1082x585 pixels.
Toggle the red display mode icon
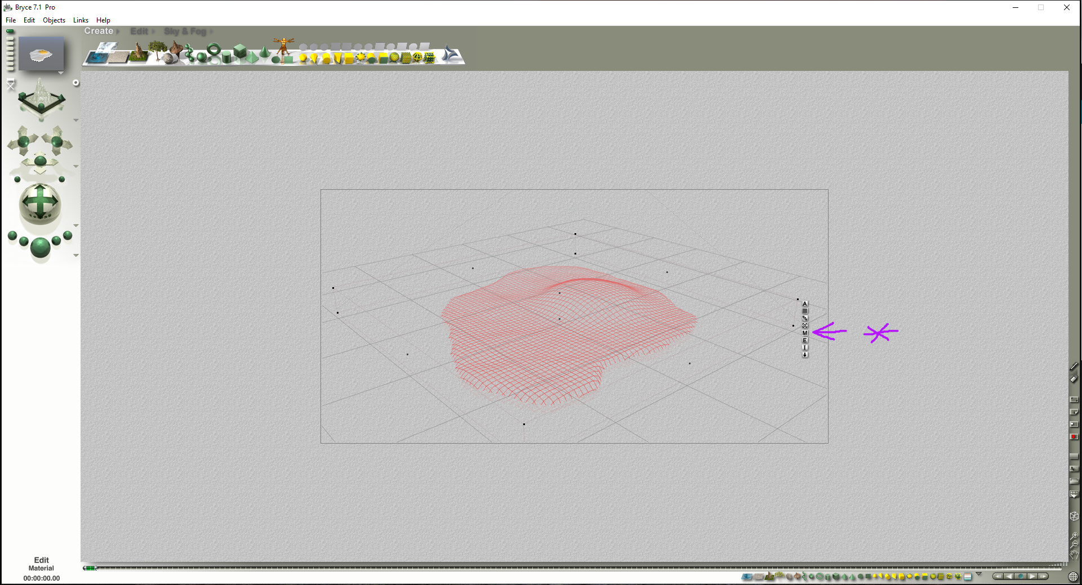(1074, 436)
